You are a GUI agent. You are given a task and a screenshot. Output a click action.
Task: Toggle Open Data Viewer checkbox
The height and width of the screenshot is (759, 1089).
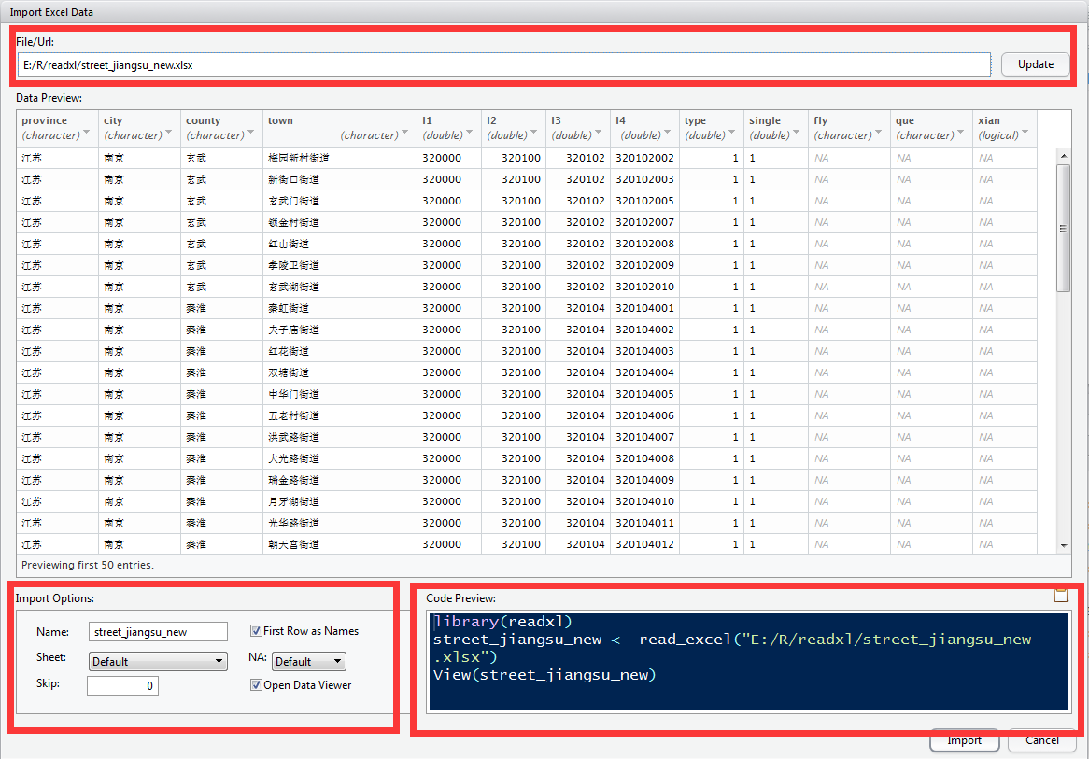(x=257, y=685)
